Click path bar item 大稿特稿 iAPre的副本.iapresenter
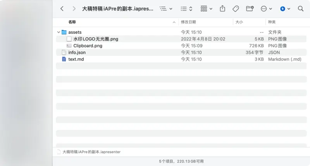Viewport: 310px width, 166px height. pyautogui.click(x=91, y=152)
